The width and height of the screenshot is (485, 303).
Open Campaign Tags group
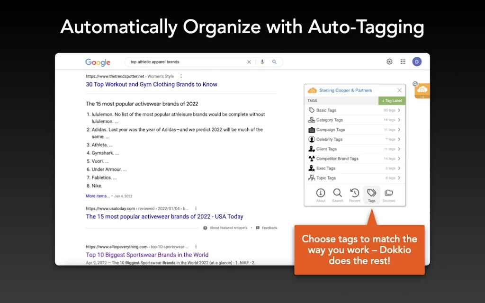[x=354, y=130]
